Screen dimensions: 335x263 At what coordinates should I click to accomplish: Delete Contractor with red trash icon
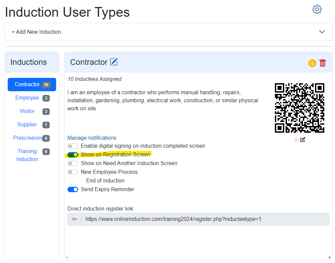(322, 63)
